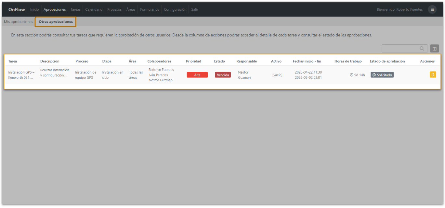
Task: Sort by the Descripción column header
Action: pyautogui.click(x=50, y=61)
